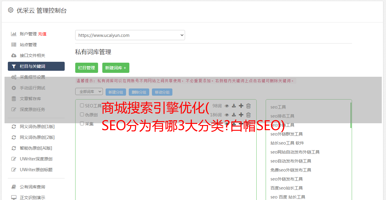View 伪原创 keywords via eye icon
386x200 pixels.
coord(227,115)
